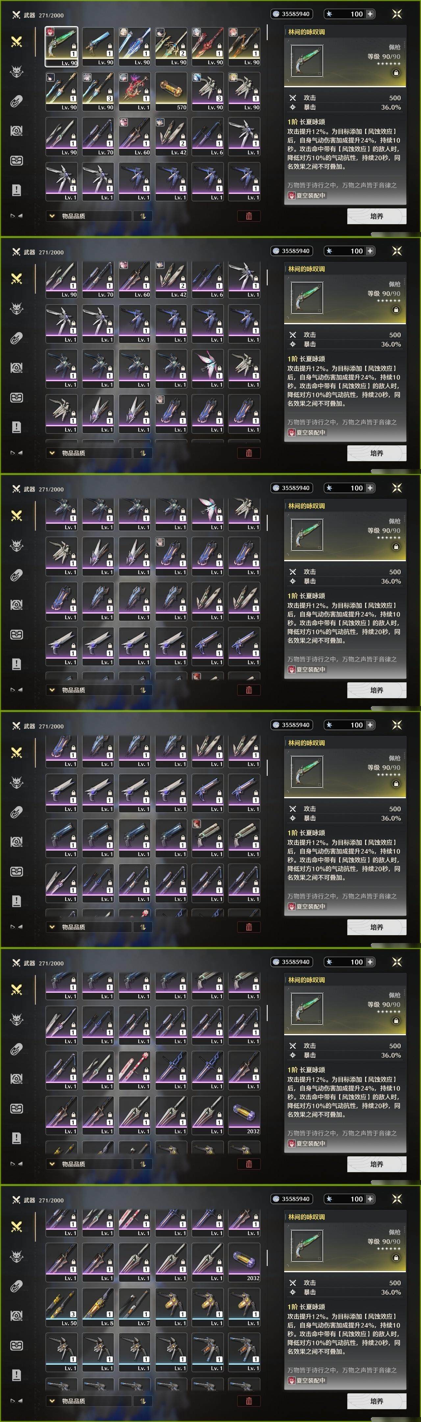Click the 培养 button in the bottommost panel
This screenshot has height=1422, width=421.
click(x=377, y=1401)
